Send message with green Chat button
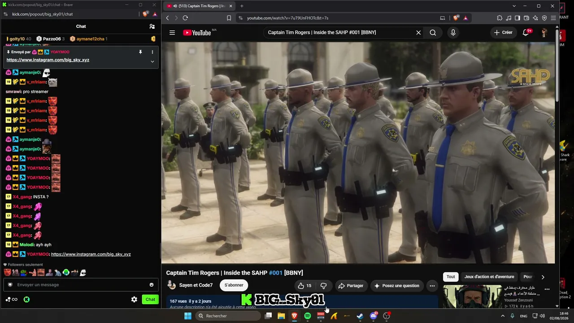The height and width of the screenshot is (323, 574). point(150,299)
